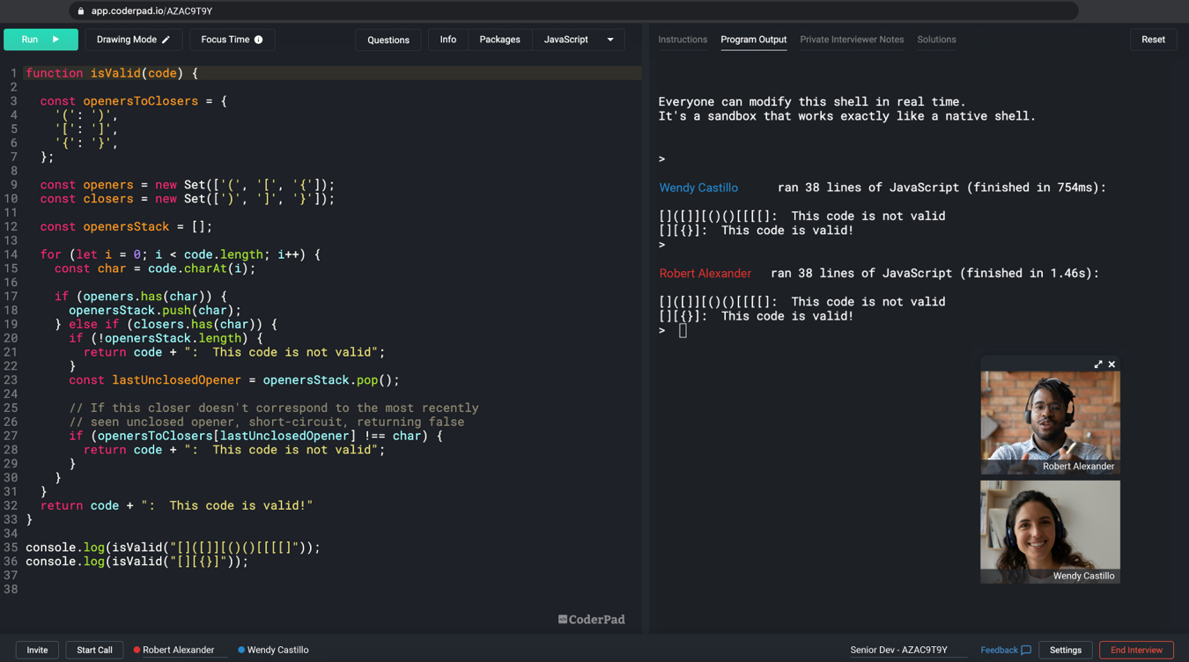
Task: Reset the interview pad
Action: coord(1153,40)
